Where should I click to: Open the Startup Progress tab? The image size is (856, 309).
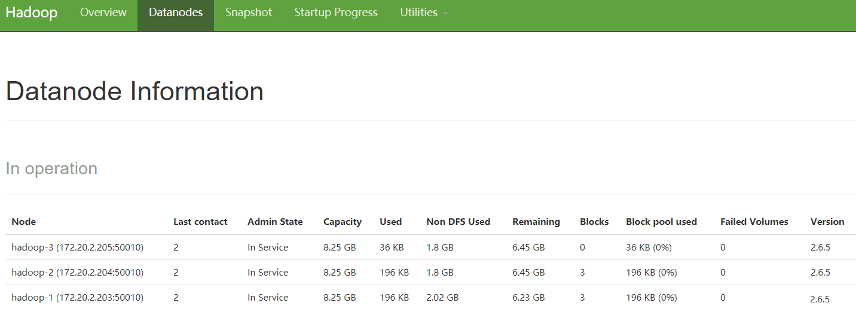coord(336,13)
